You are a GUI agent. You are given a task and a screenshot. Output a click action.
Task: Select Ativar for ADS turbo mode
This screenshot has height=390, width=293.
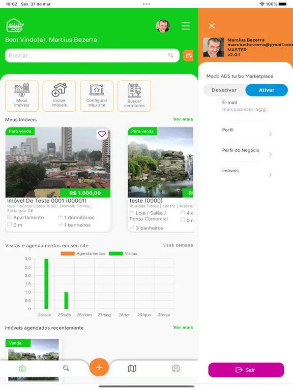267,90
